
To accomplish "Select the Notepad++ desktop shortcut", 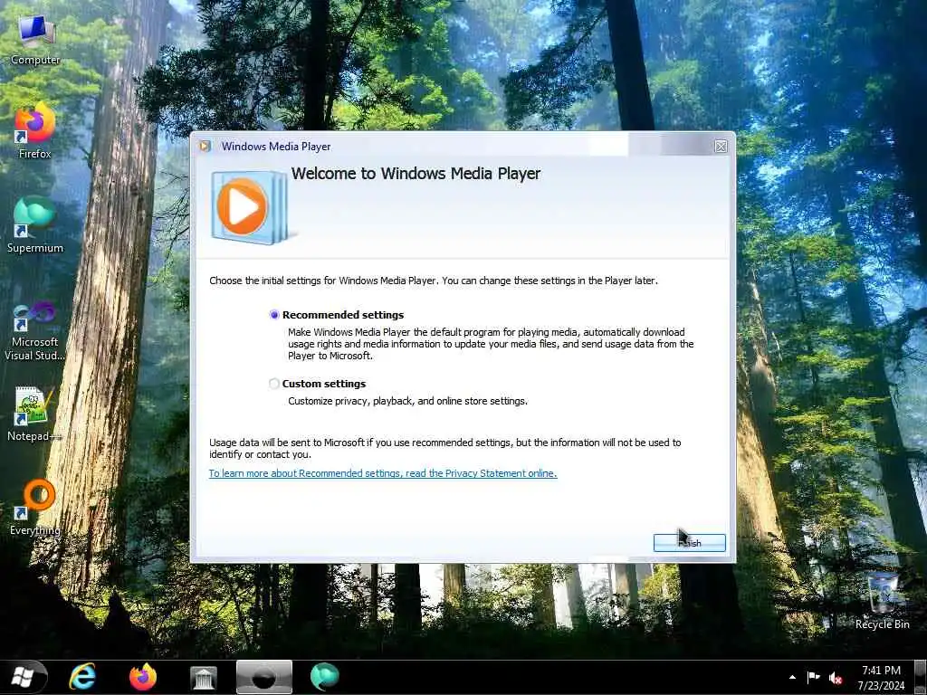I will [33, 414].
